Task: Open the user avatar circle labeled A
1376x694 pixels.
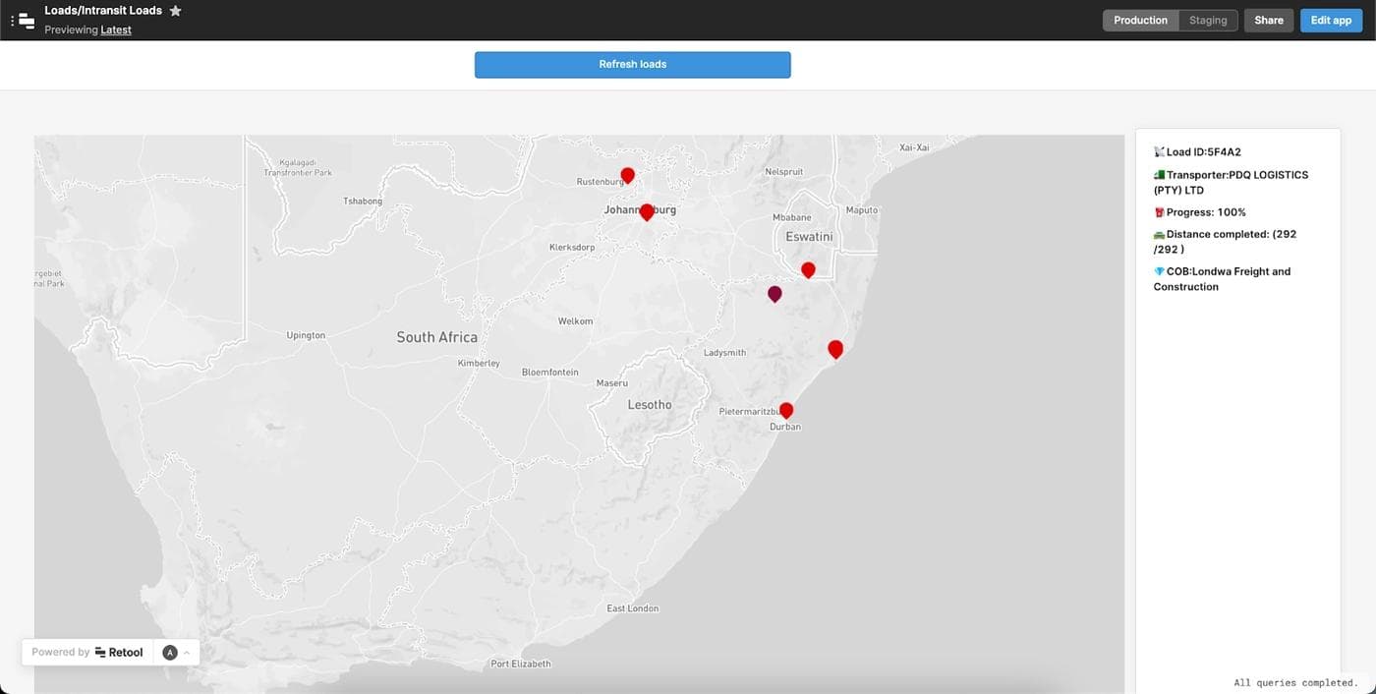Action: pyautogui.click(x=169, y=651)
